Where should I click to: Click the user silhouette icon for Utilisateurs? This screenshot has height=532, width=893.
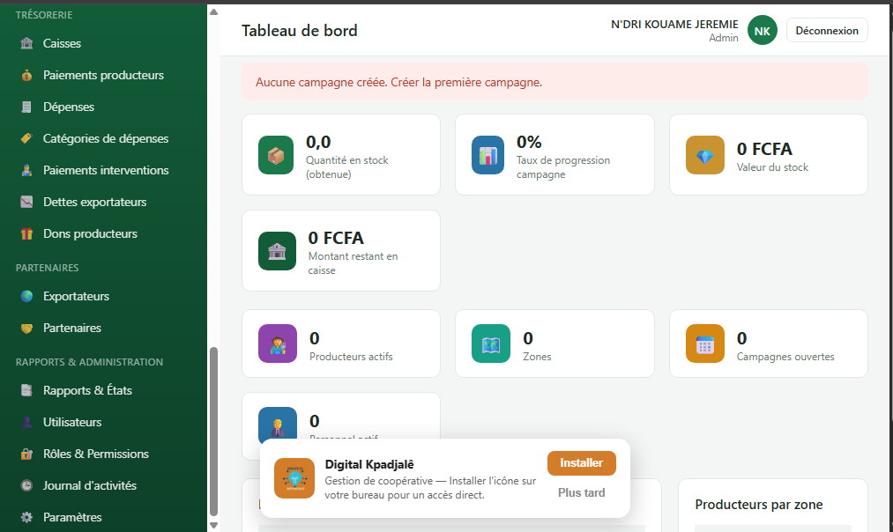pos(26,422)
